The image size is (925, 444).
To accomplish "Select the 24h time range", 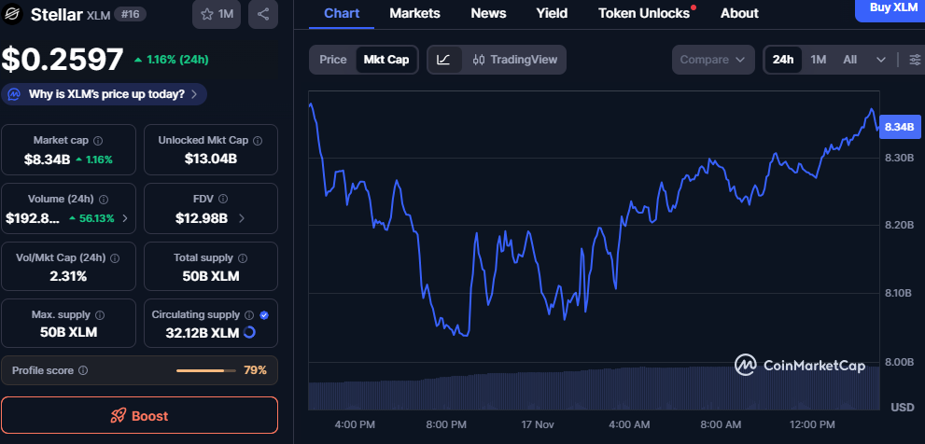I will 782,60.
